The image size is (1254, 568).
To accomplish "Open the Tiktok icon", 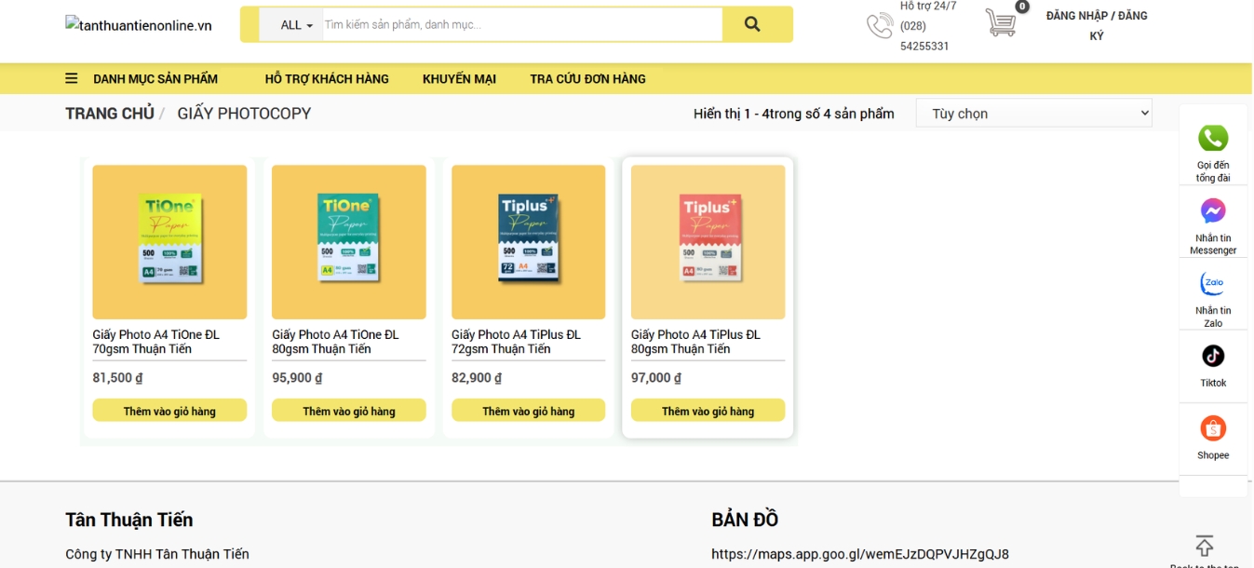I will click(1212, 356).
